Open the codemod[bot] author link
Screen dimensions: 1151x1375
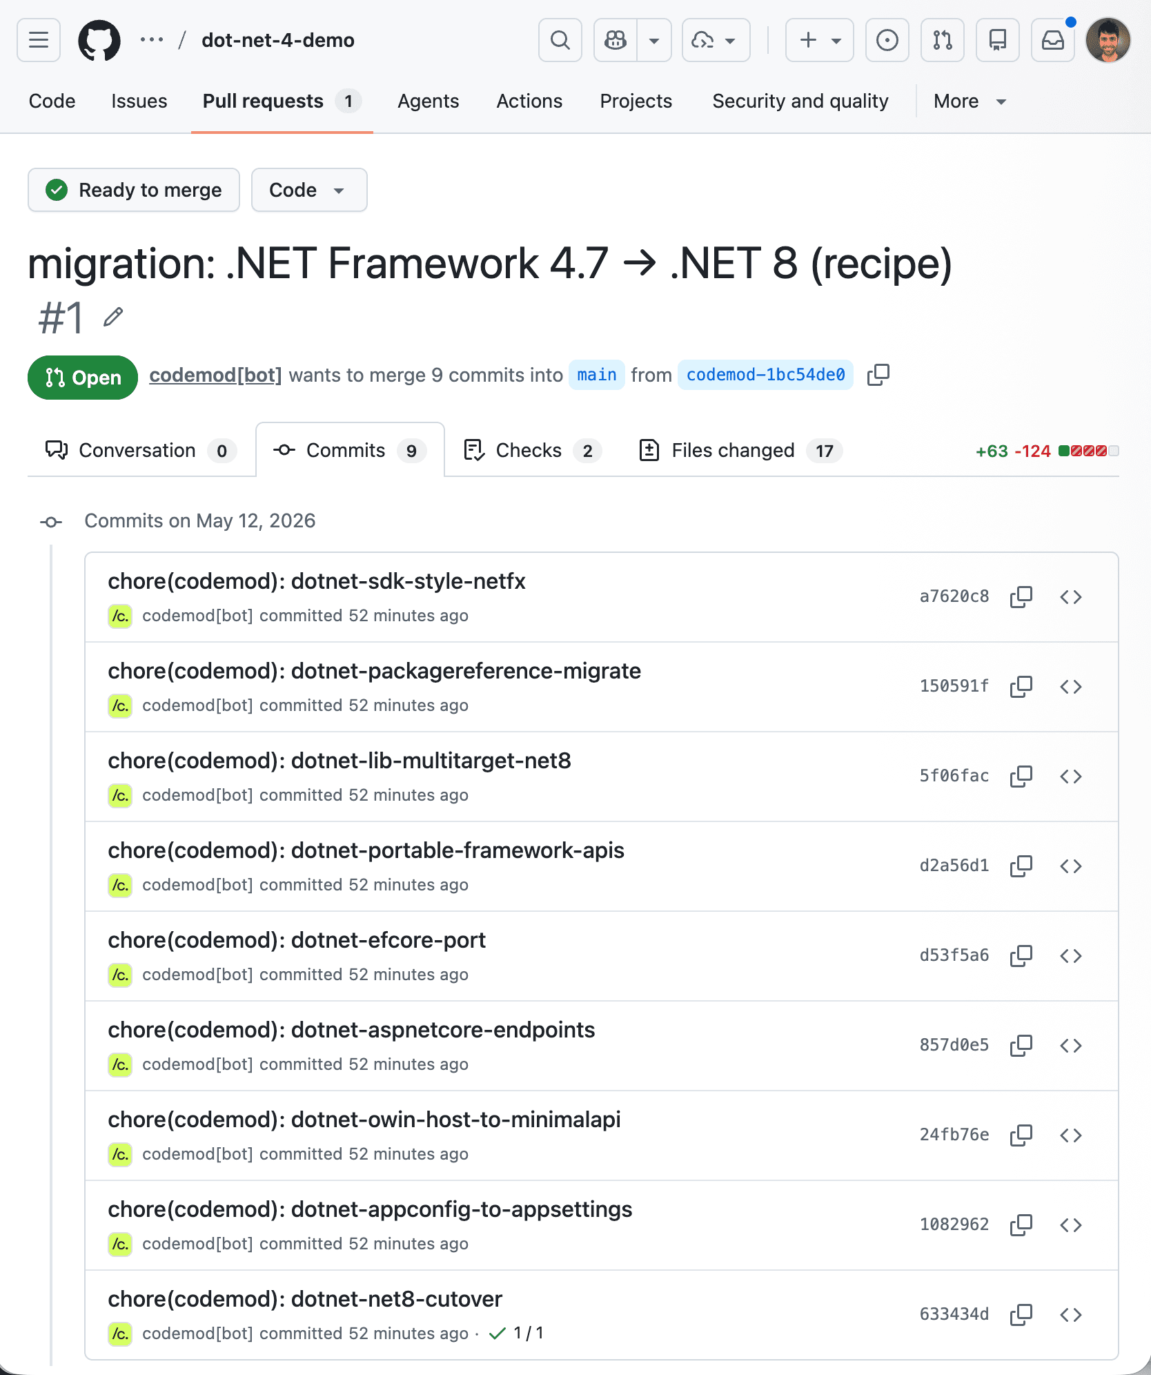point(216,375)
